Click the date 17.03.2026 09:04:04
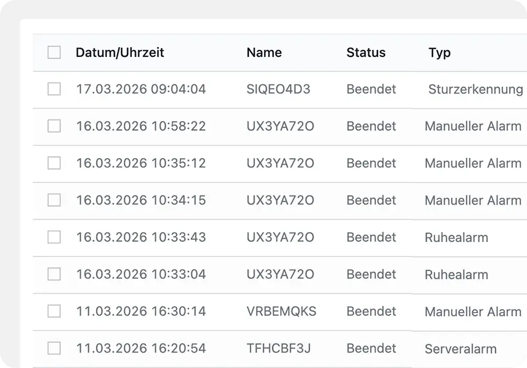 [x=141, y=90]
